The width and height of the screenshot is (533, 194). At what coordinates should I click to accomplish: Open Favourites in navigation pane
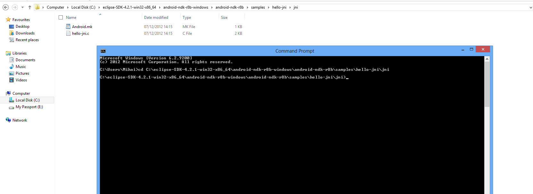(21, 20)
